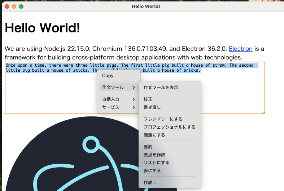This screenshot has height=191, width=284.
Task: Pick 簡潔にする to make text concise
Action: click(x=170, y=135)
